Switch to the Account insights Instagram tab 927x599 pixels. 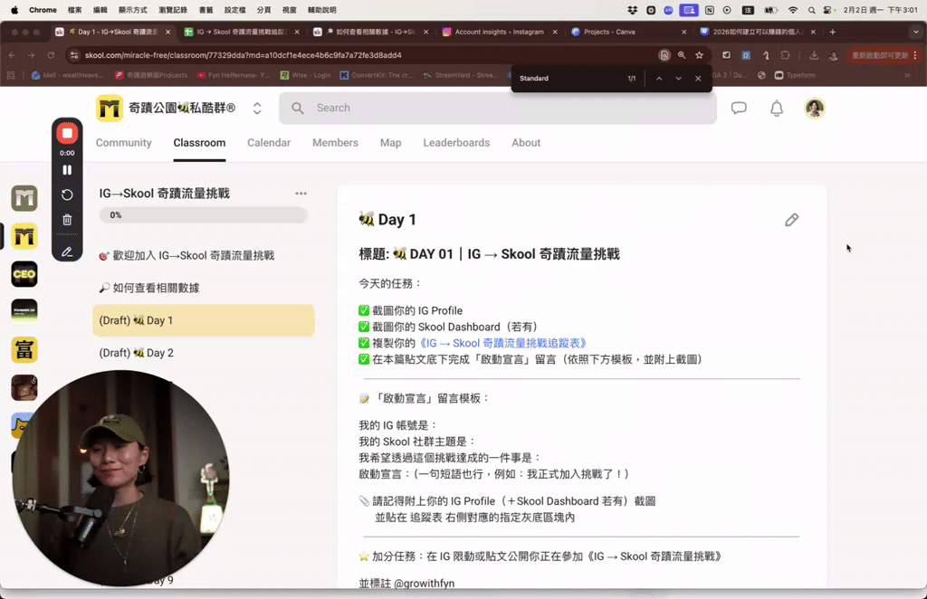coord(500,32)
